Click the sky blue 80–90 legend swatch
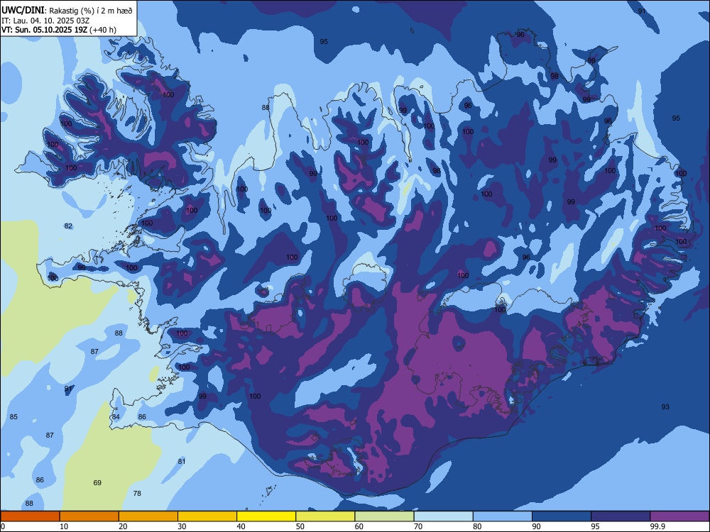Viewport: 710px width, 532px height. point(503,516)
